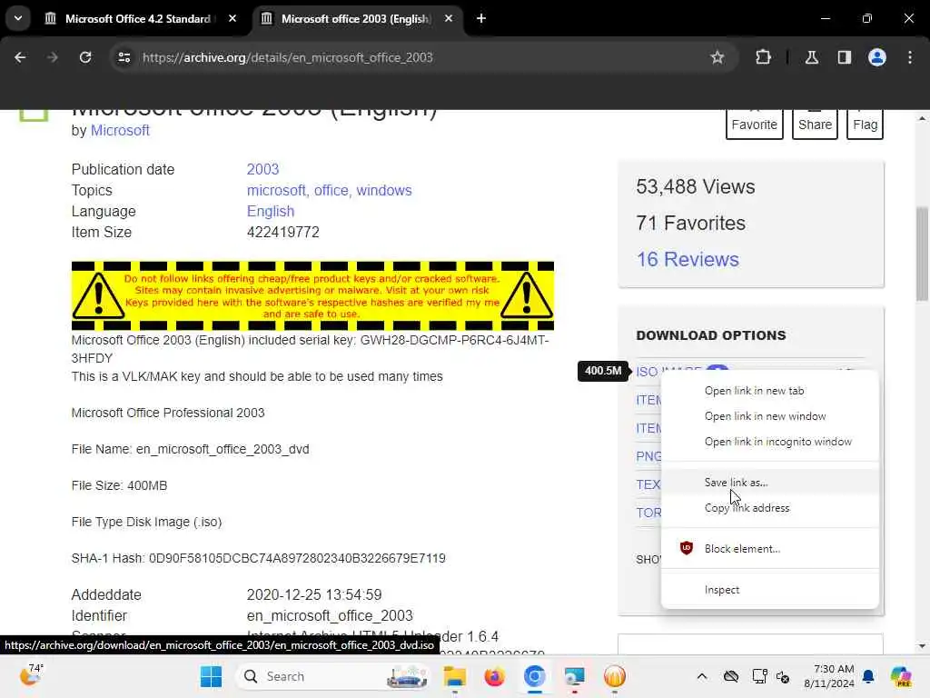This screenshot has width=930, height=698.
Task: Show hidden system tray icons
Action: coord(702,676)
